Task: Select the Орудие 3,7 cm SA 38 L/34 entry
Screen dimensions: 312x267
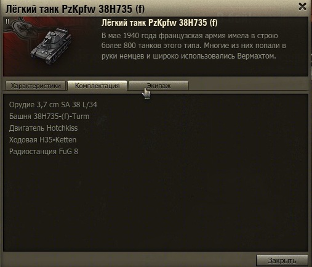Action: click(53, 105)
